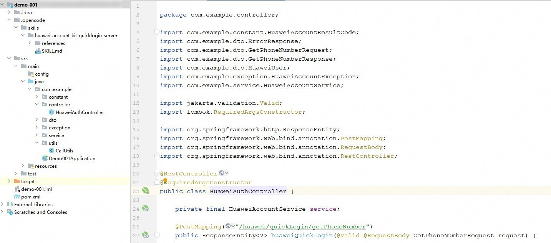The image size is (551, 243).
Task: Click Spring bean gutter icon on line 22
Action: pos(146,191)
